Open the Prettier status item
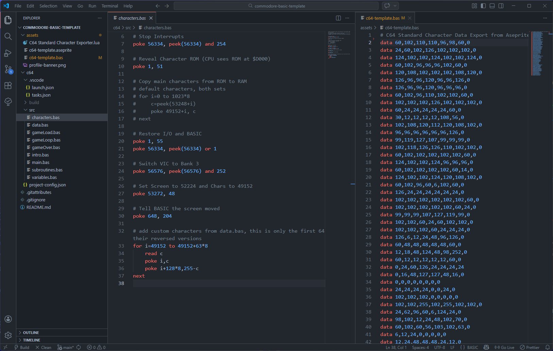The image size is (553, 351). tap(530, 347)
